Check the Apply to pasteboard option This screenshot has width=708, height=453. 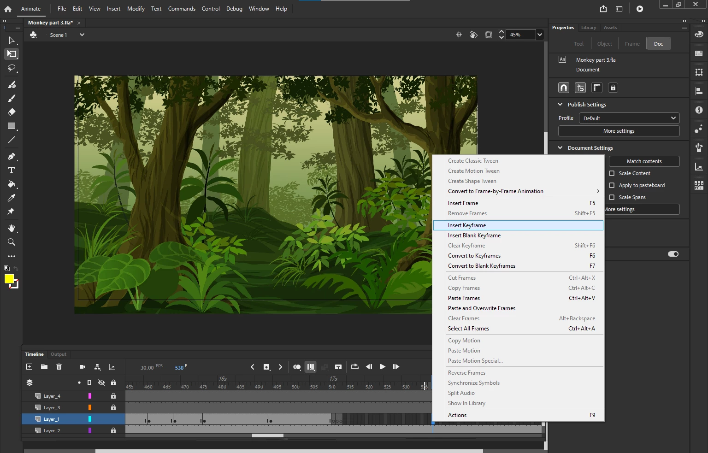612,185
